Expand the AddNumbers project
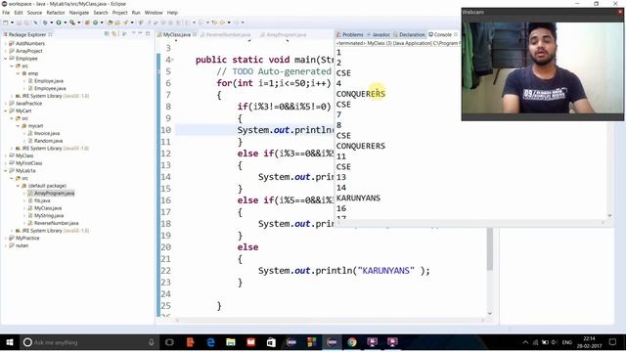 (6, 43)
